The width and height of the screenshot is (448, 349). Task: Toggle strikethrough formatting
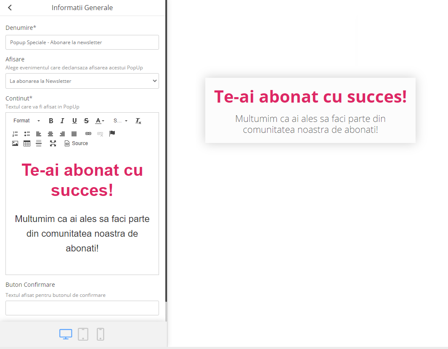click(86, 121)
